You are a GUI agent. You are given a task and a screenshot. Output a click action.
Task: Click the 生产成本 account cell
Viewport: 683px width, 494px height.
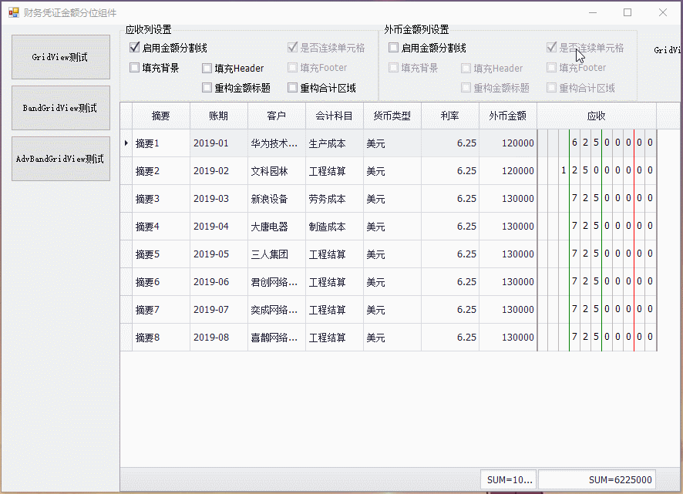click(335, 143)
